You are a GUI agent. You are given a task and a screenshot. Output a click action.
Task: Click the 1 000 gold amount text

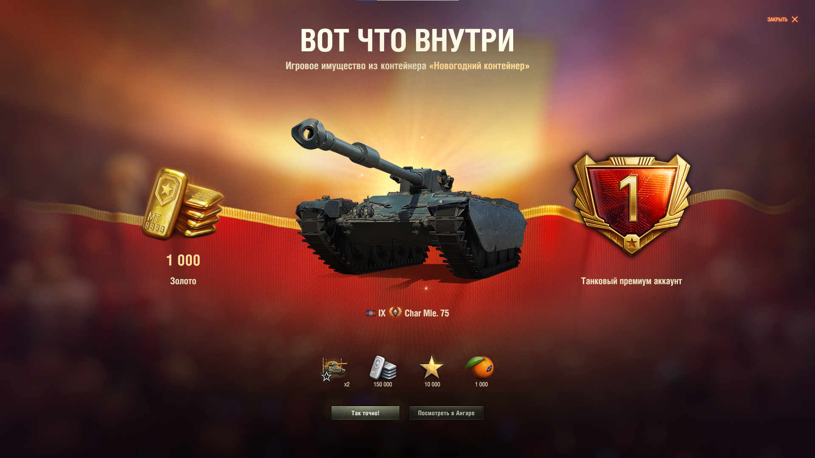[183, 260]
